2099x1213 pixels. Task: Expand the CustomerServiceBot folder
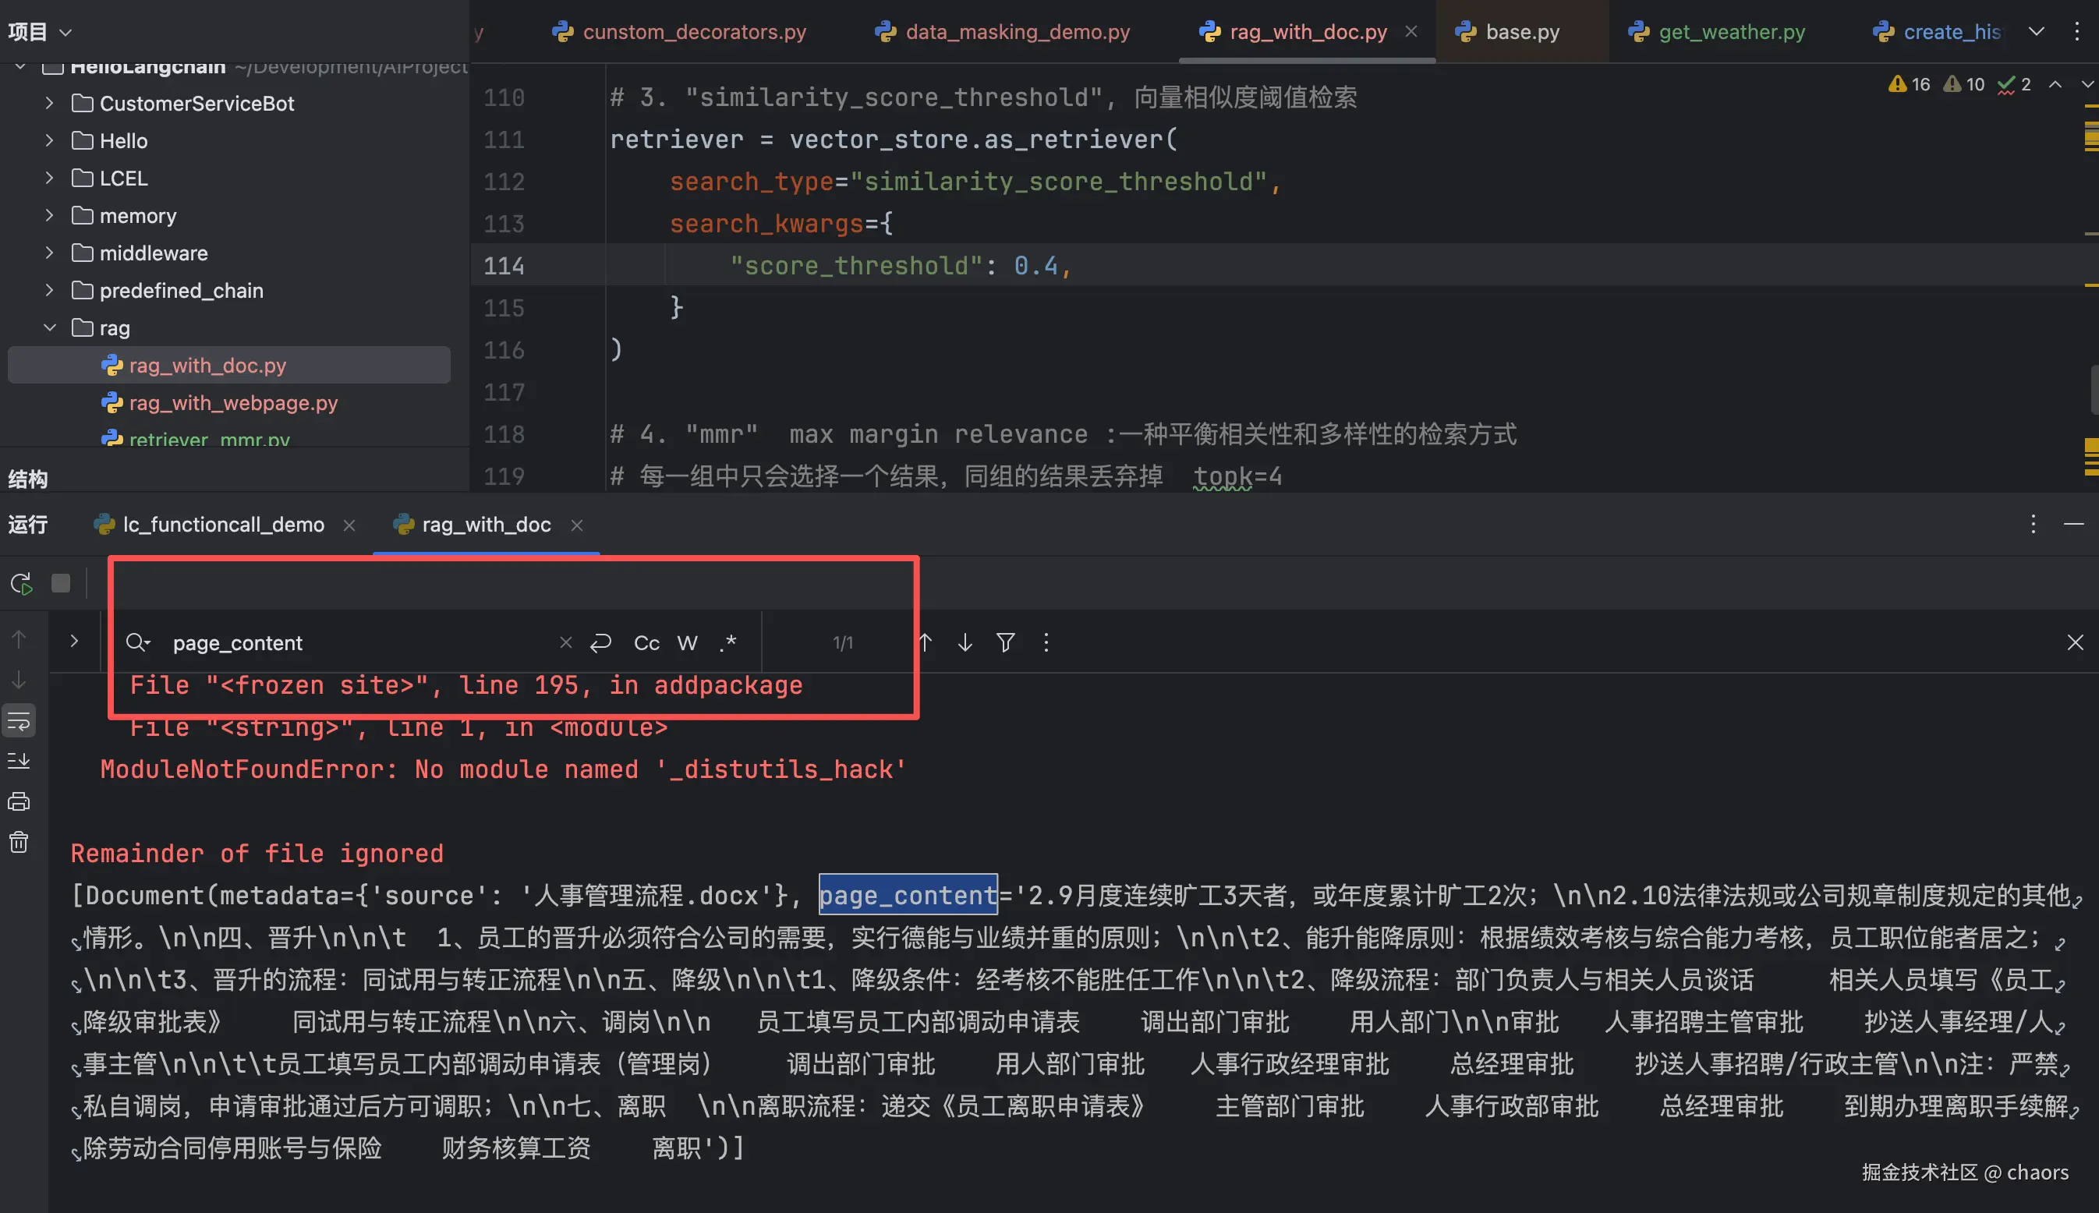(49, 103)
